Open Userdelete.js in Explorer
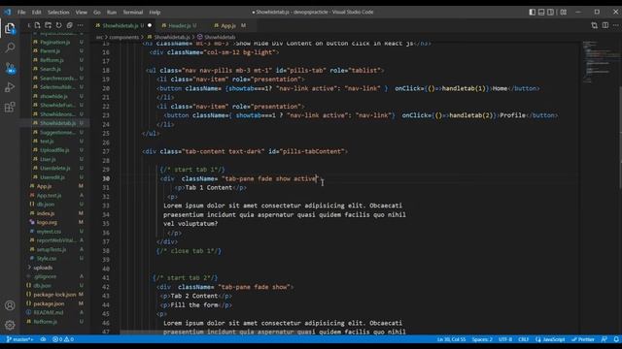This screenshot has width=622, height=349. click(54, 168)
